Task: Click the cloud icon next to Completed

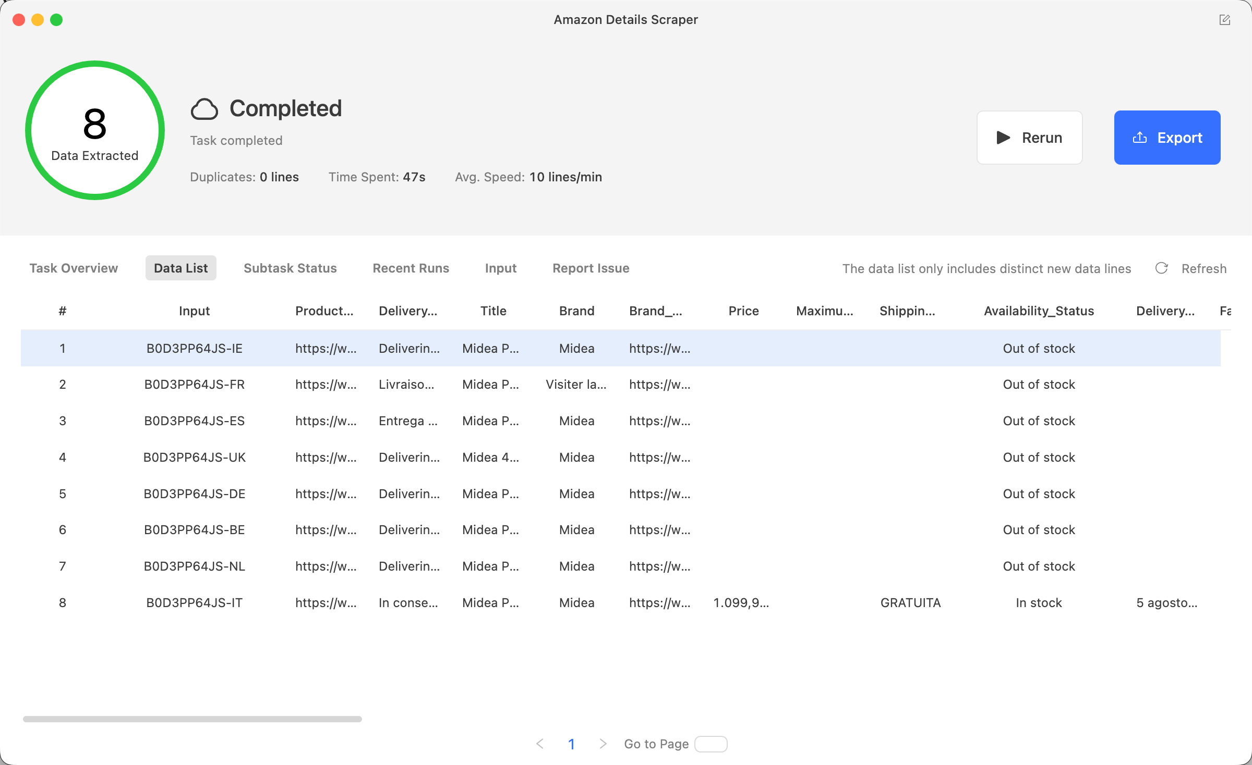Action: tap(204, 109)
